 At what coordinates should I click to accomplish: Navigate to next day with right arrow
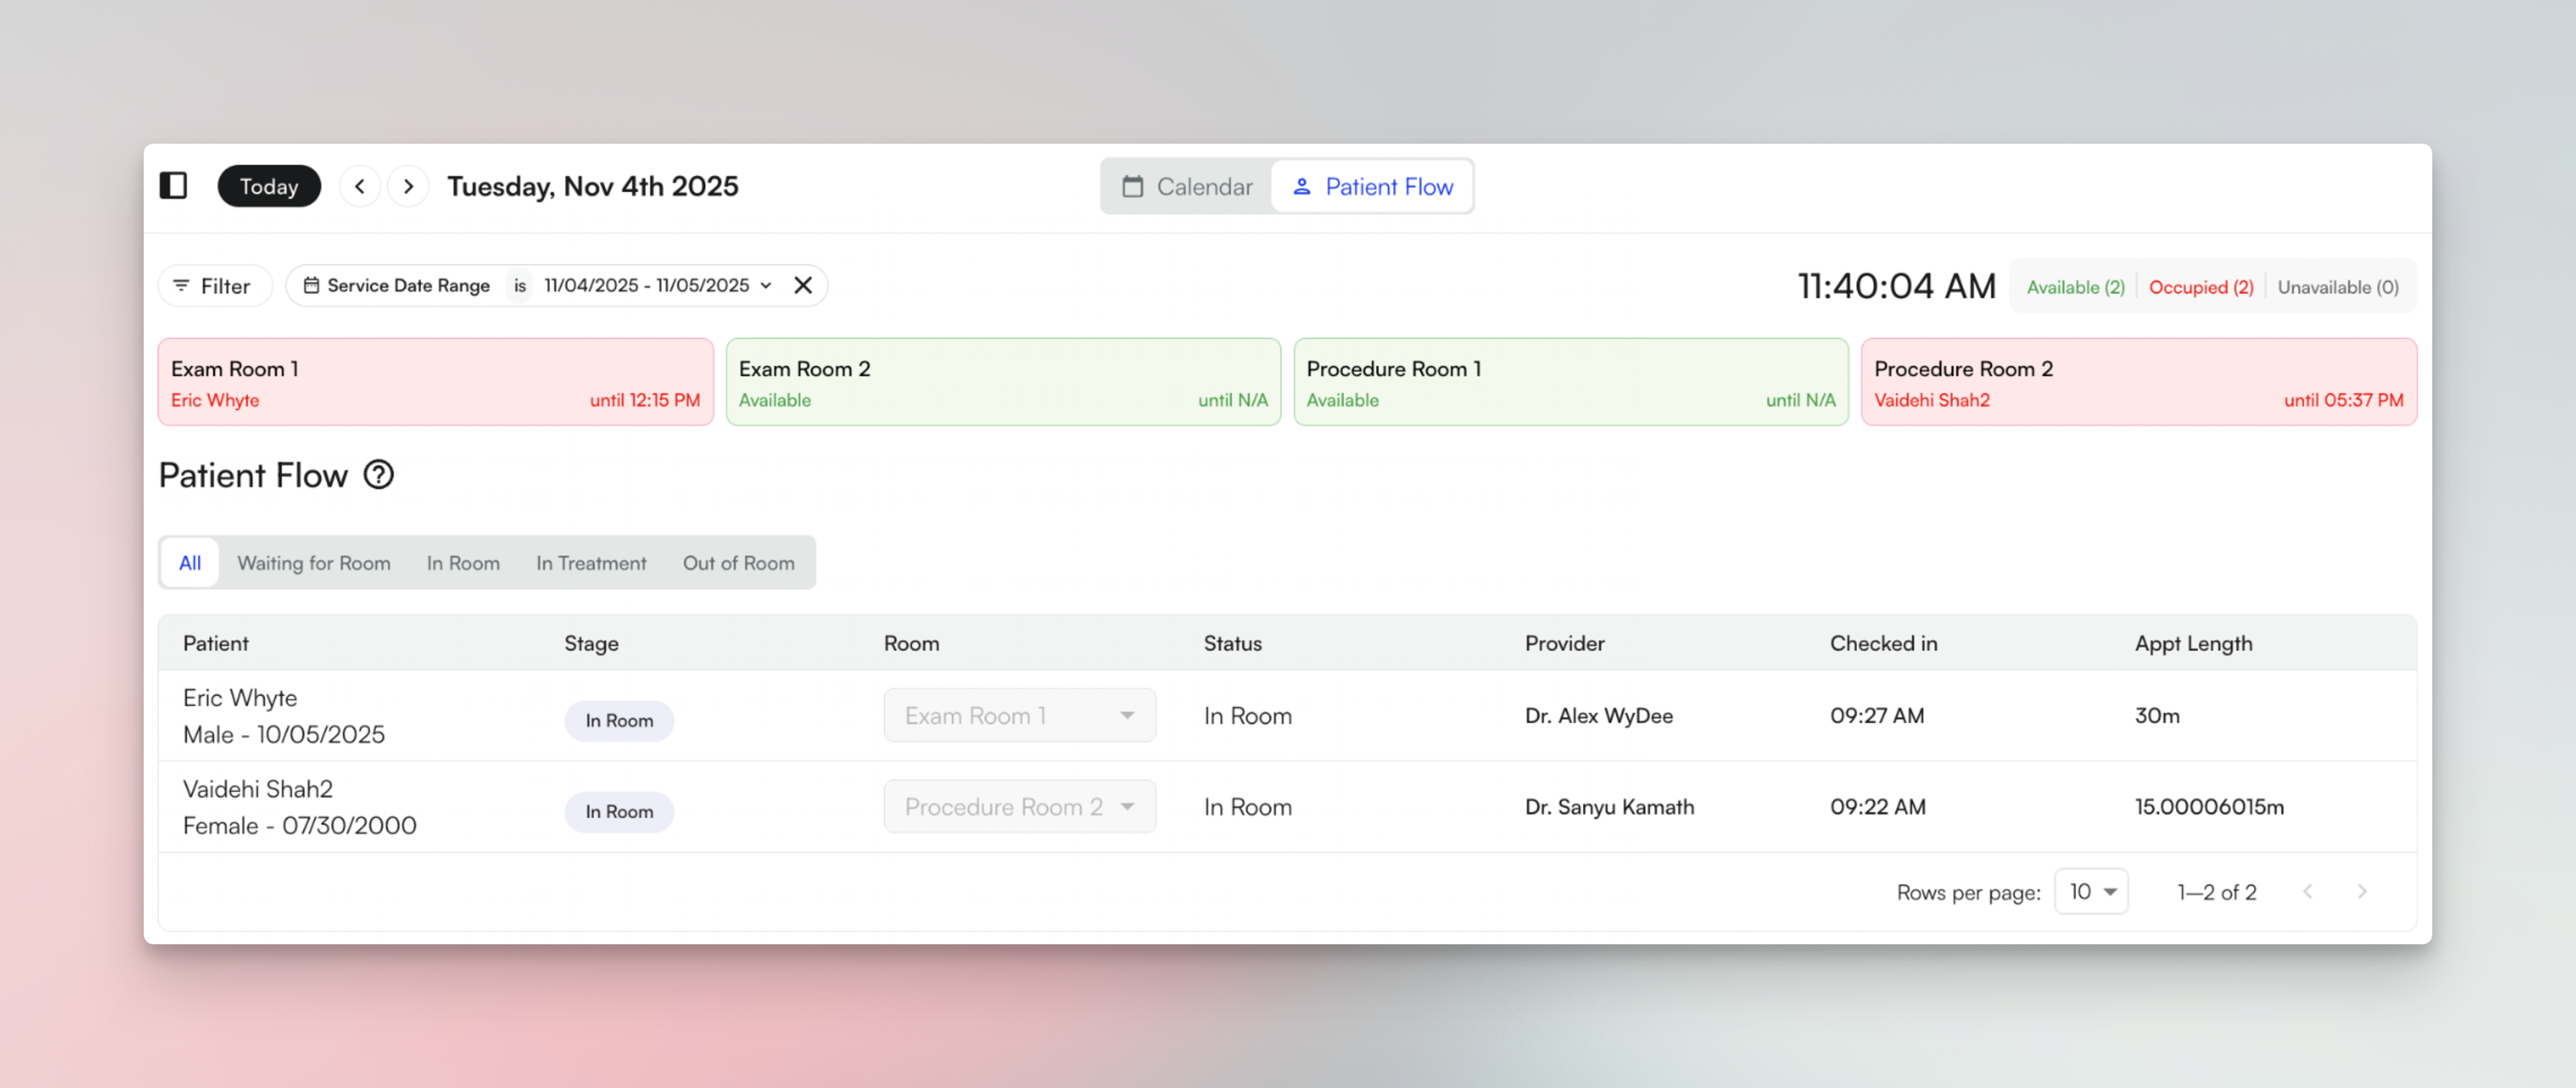click(x=407, y=186)
